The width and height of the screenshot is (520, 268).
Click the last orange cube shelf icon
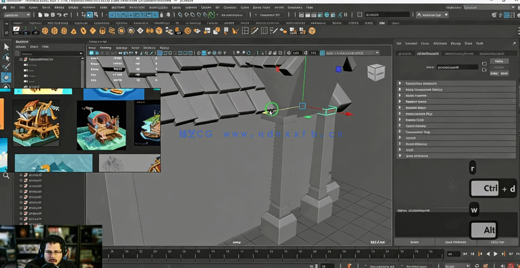click(312, 31)
